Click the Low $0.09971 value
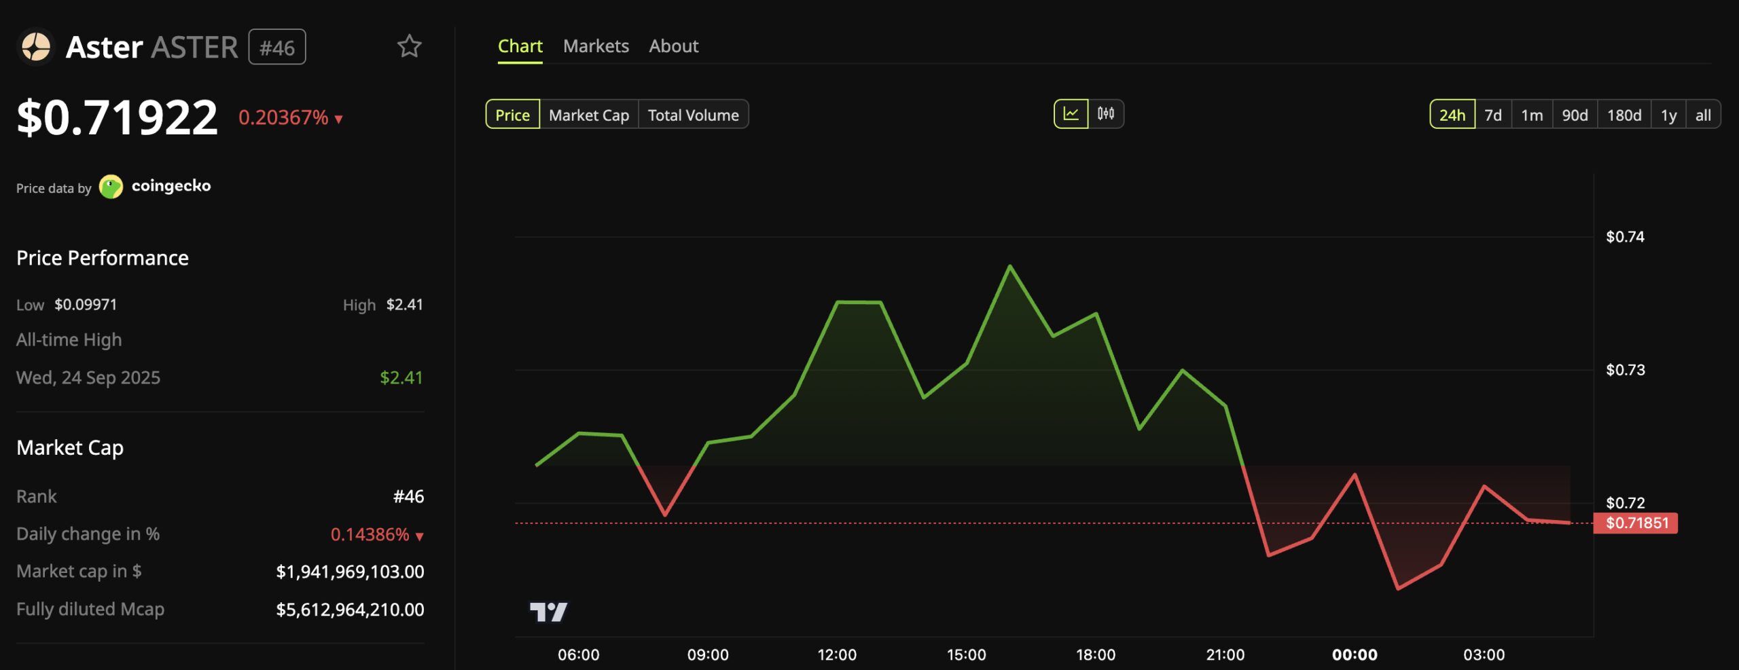This screenshot has width=1739, height=670. tap(86, 304)
